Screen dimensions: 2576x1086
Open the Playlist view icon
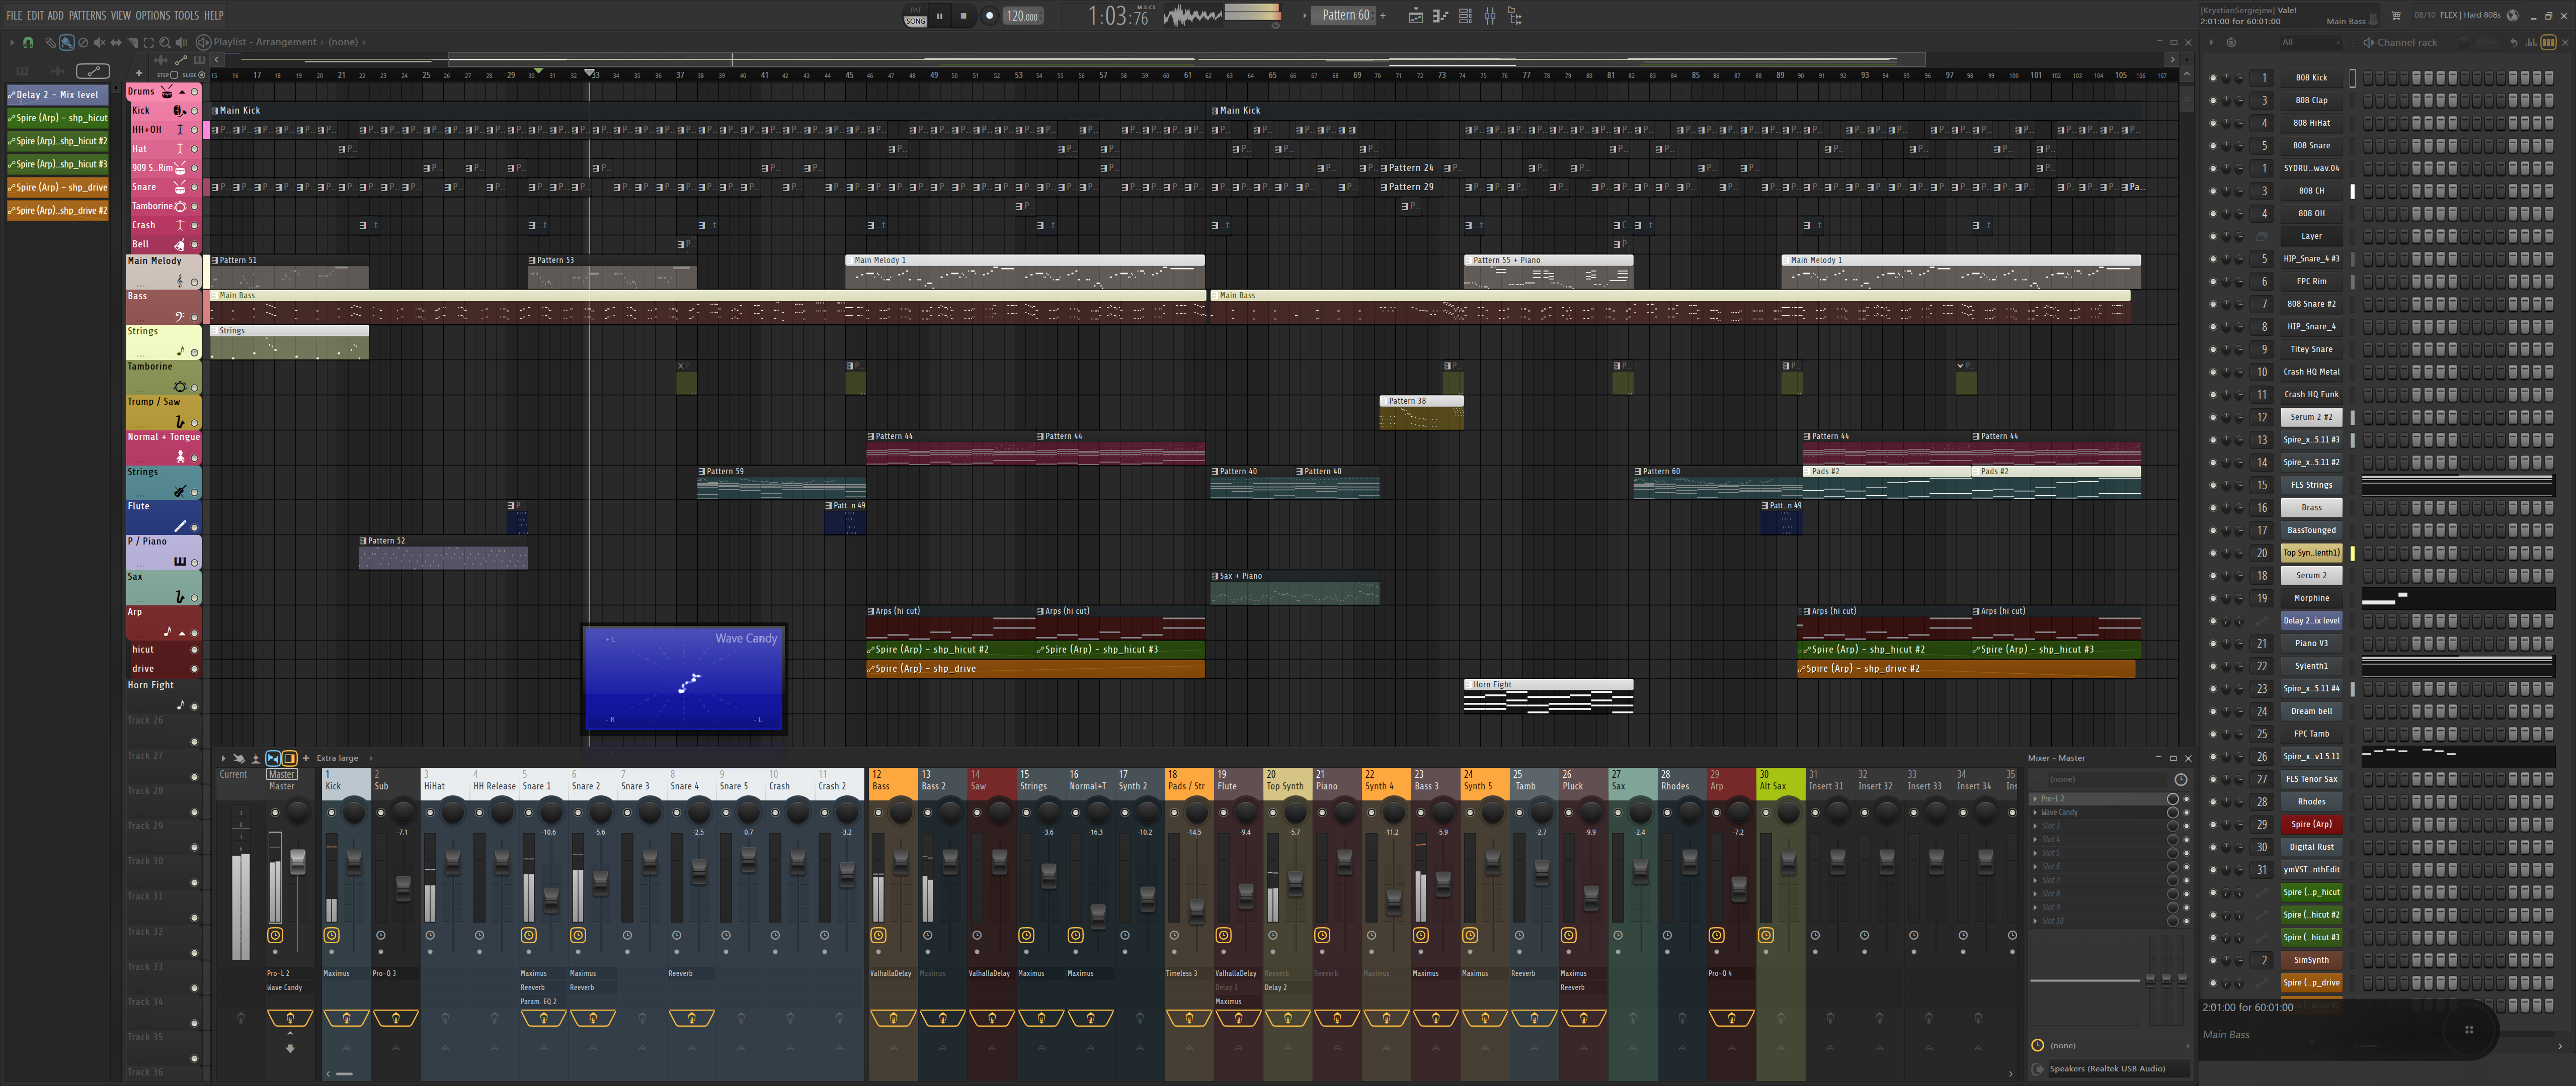point(1416,16)
